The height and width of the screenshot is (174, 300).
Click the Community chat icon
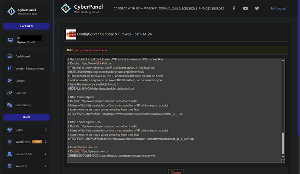(10, 105)
